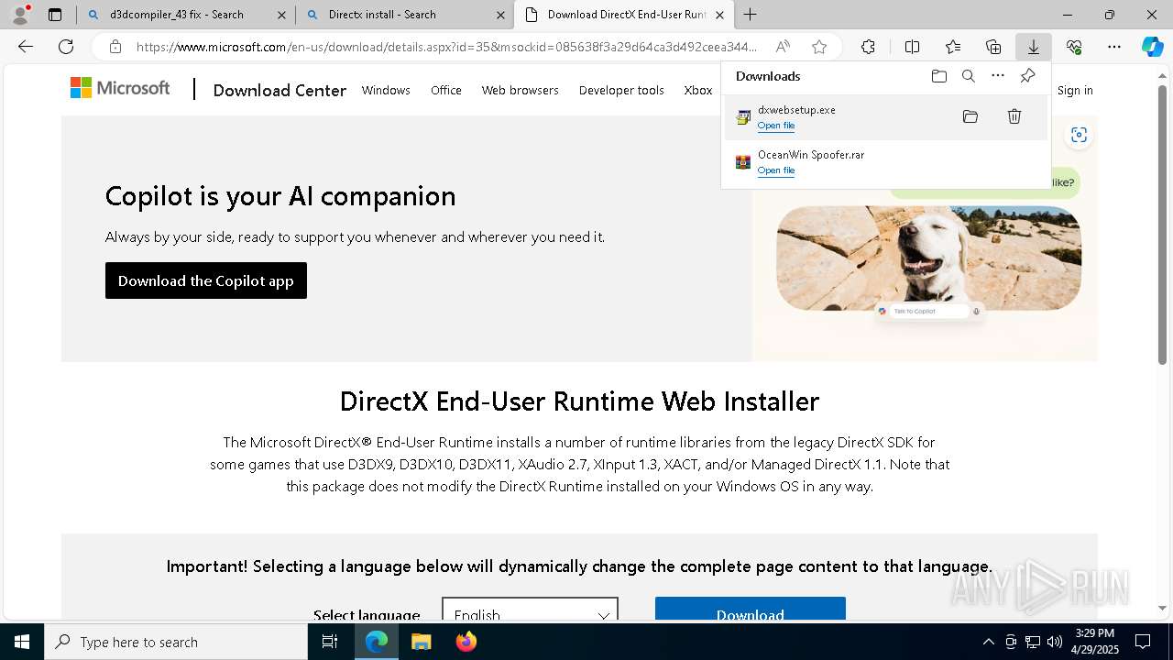Click the dxwebsetup.exe file name
1173x660 pixels.
796,110
